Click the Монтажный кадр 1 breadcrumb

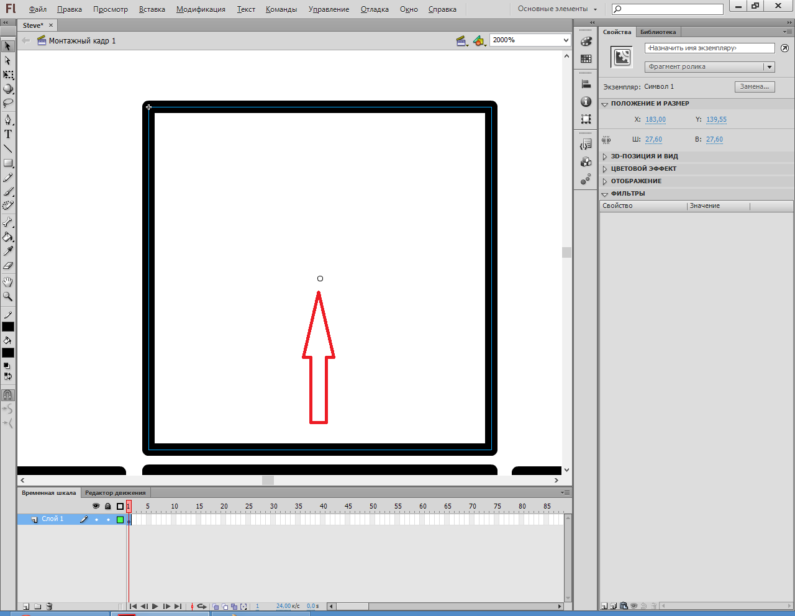click(82, 41)
